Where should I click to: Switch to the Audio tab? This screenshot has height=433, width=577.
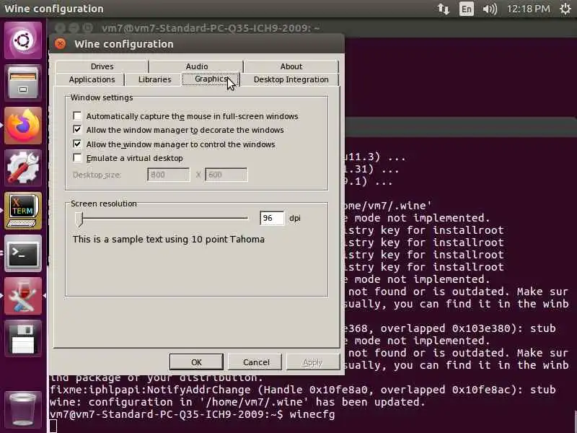196,66
